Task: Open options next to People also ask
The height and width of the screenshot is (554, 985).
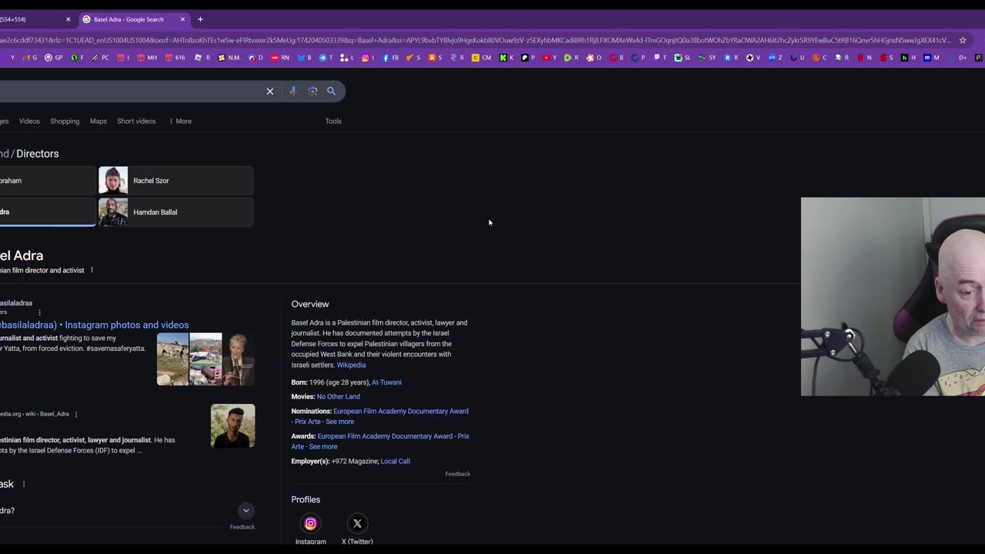Action: (24, 484)
